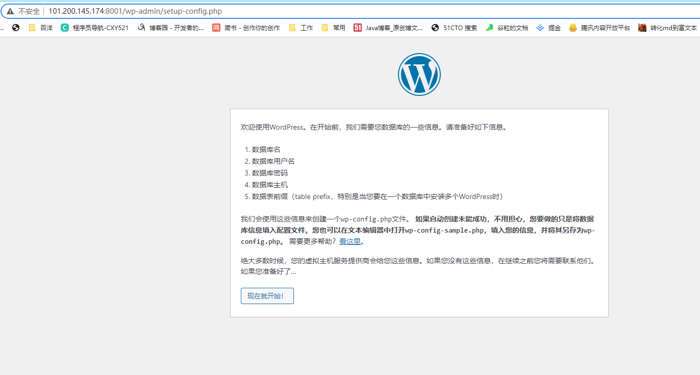Click the 欢迎使用WordPress welcome sentence
Screen dimensions: 700x375
[374, 127]
